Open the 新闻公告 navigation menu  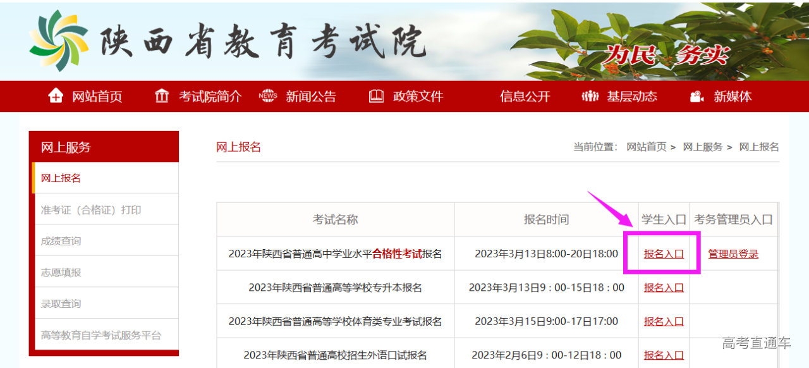310,96
